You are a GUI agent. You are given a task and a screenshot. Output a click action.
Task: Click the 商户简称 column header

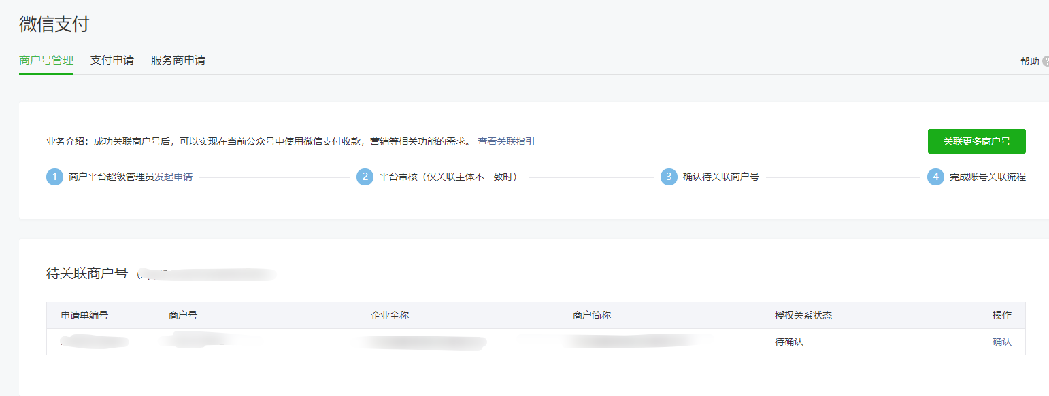592,316
